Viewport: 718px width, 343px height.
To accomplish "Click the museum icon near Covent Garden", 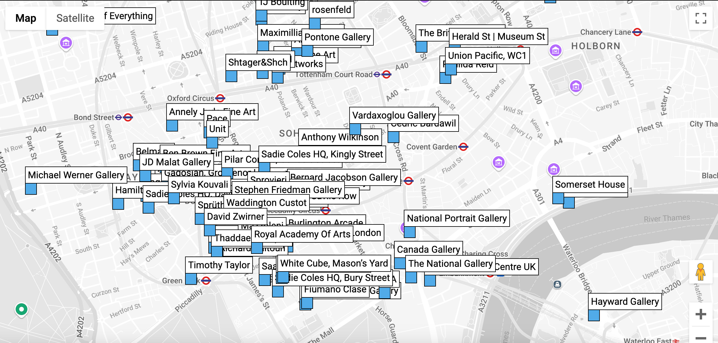I will click(x=498, y=162).
